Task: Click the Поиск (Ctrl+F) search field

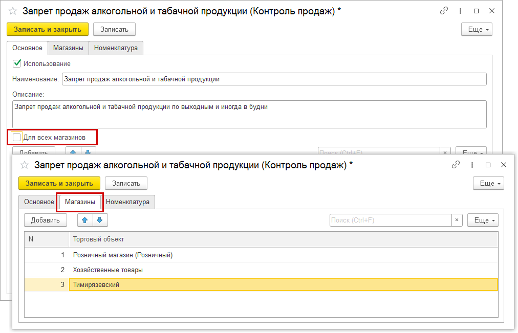Action: pos(390,220)
